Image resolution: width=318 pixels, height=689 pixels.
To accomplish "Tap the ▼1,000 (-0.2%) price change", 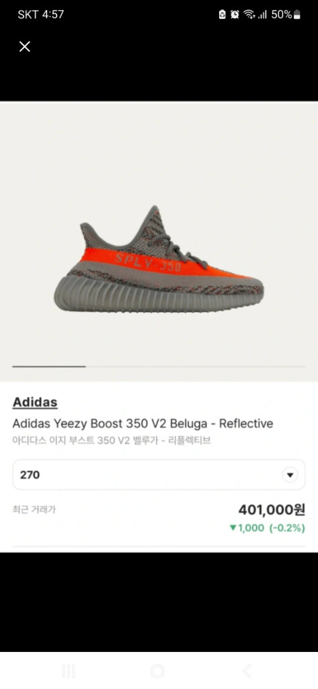I will [267, 528].
